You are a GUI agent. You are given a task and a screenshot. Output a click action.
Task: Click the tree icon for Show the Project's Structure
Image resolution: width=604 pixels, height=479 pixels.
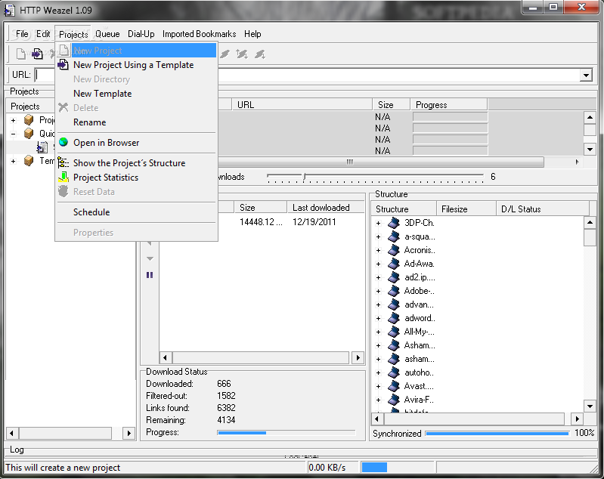coord(63,163)
